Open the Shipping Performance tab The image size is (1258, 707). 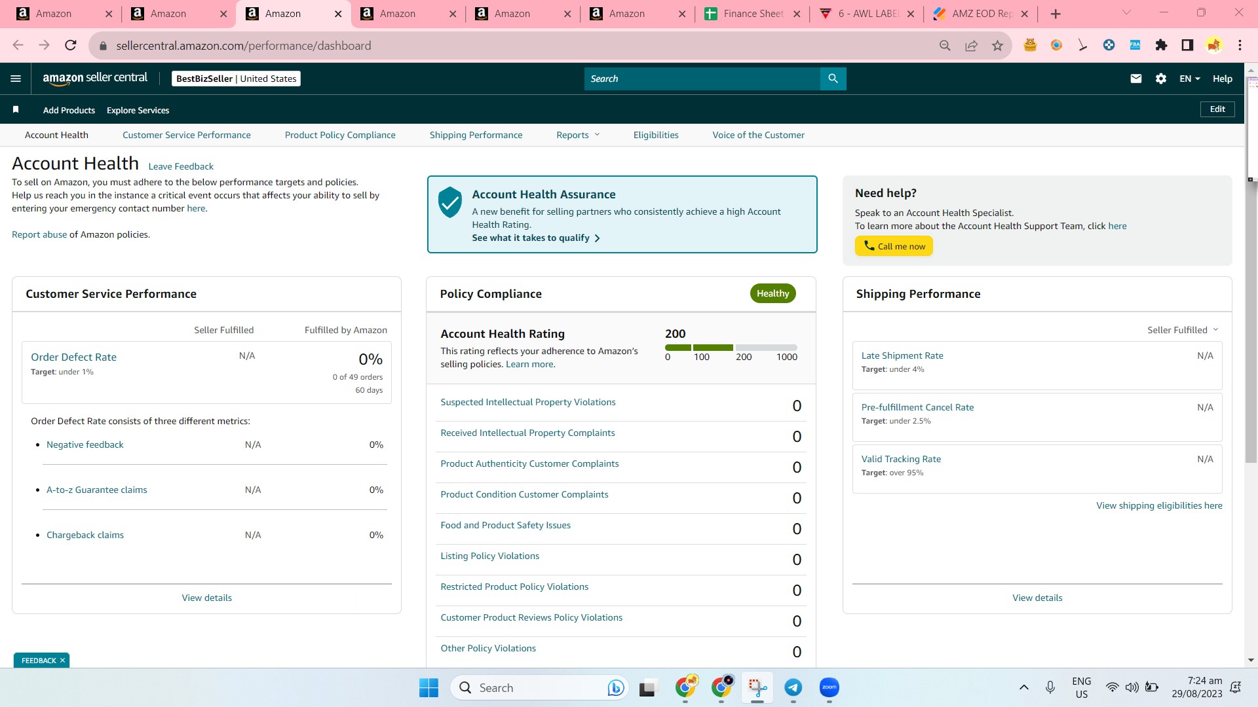(476, 135)
